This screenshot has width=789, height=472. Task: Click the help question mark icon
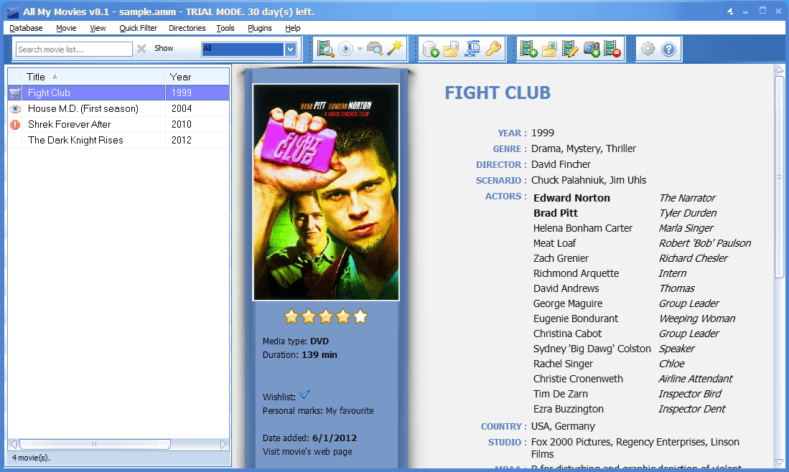pyautogui.click(x=668, y=49)
